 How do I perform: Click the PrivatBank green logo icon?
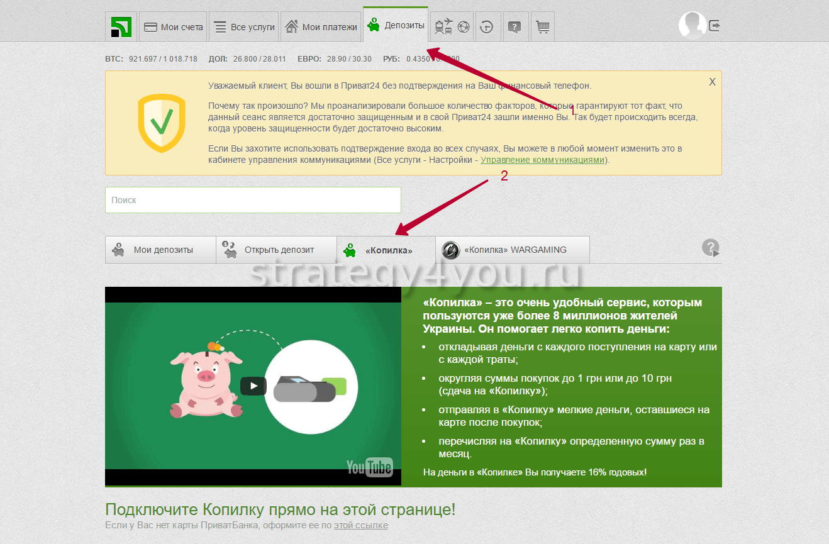(121, 27)
